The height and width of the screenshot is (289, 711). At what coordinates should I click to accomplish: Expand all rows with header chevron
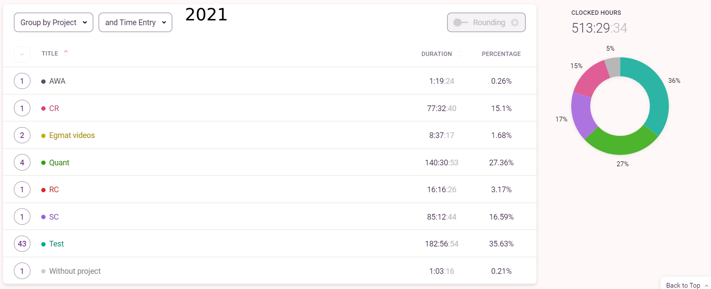coord(22,54)
